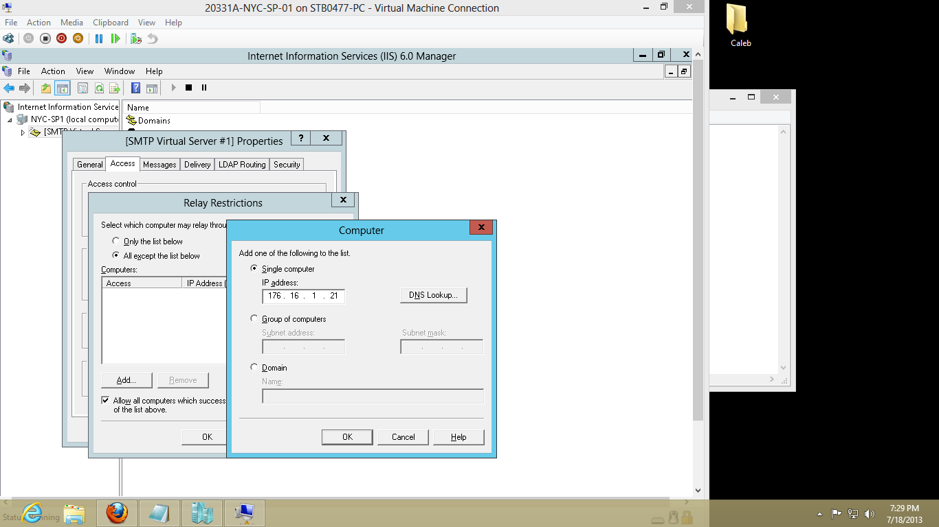939x527 pixels.
Task: Switch to the Messages tab in SMTP Properties
Action: [x=159, y=165]
